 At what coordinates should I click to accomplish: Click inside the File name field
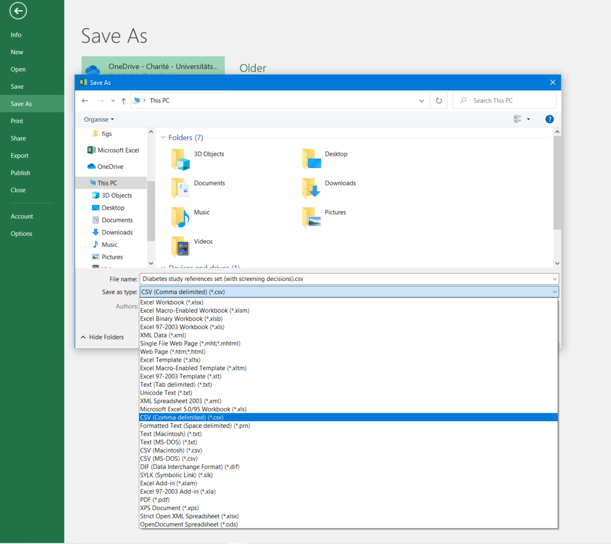pos(309,278)
